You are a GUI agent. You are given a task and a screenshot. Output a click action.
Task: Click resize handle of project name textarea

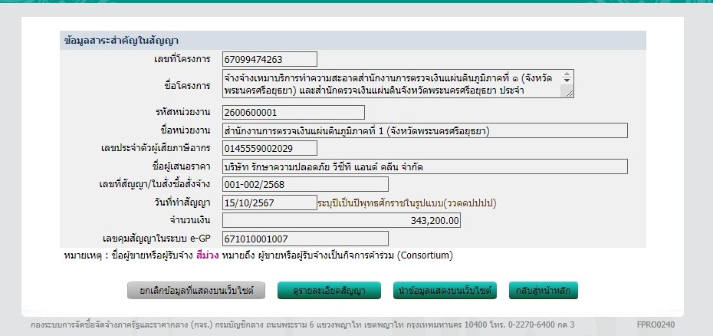pyautogui.click(x=567, y=93)
